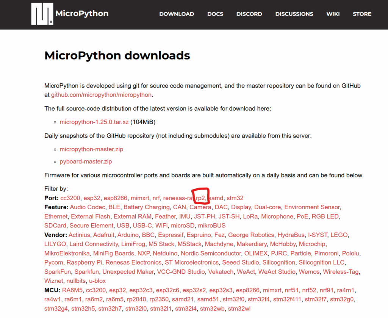Viewport: 388px width, 318px height.
Task: Filter by vendor Pimoroni
Action: pos(326,254)
